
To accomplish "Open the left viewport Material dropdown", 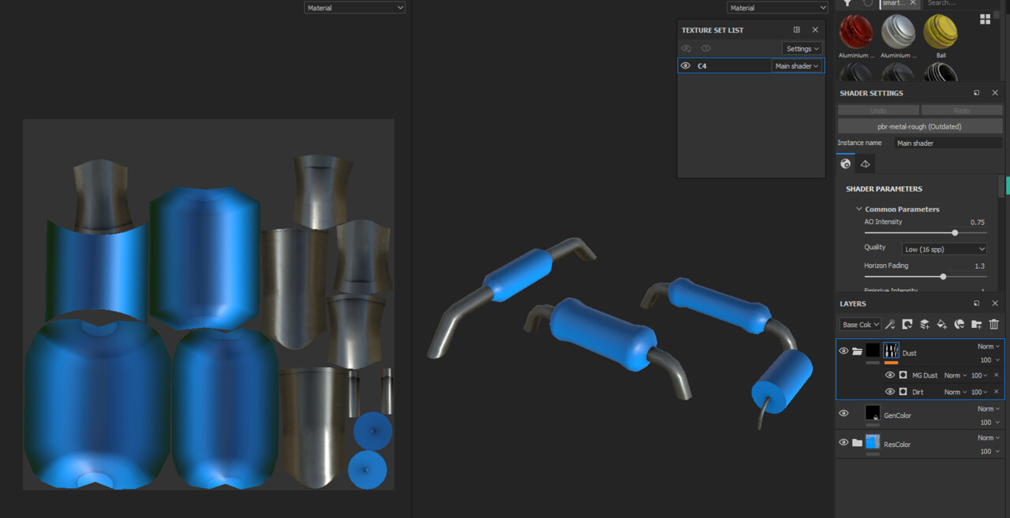I will click(355, 7).
